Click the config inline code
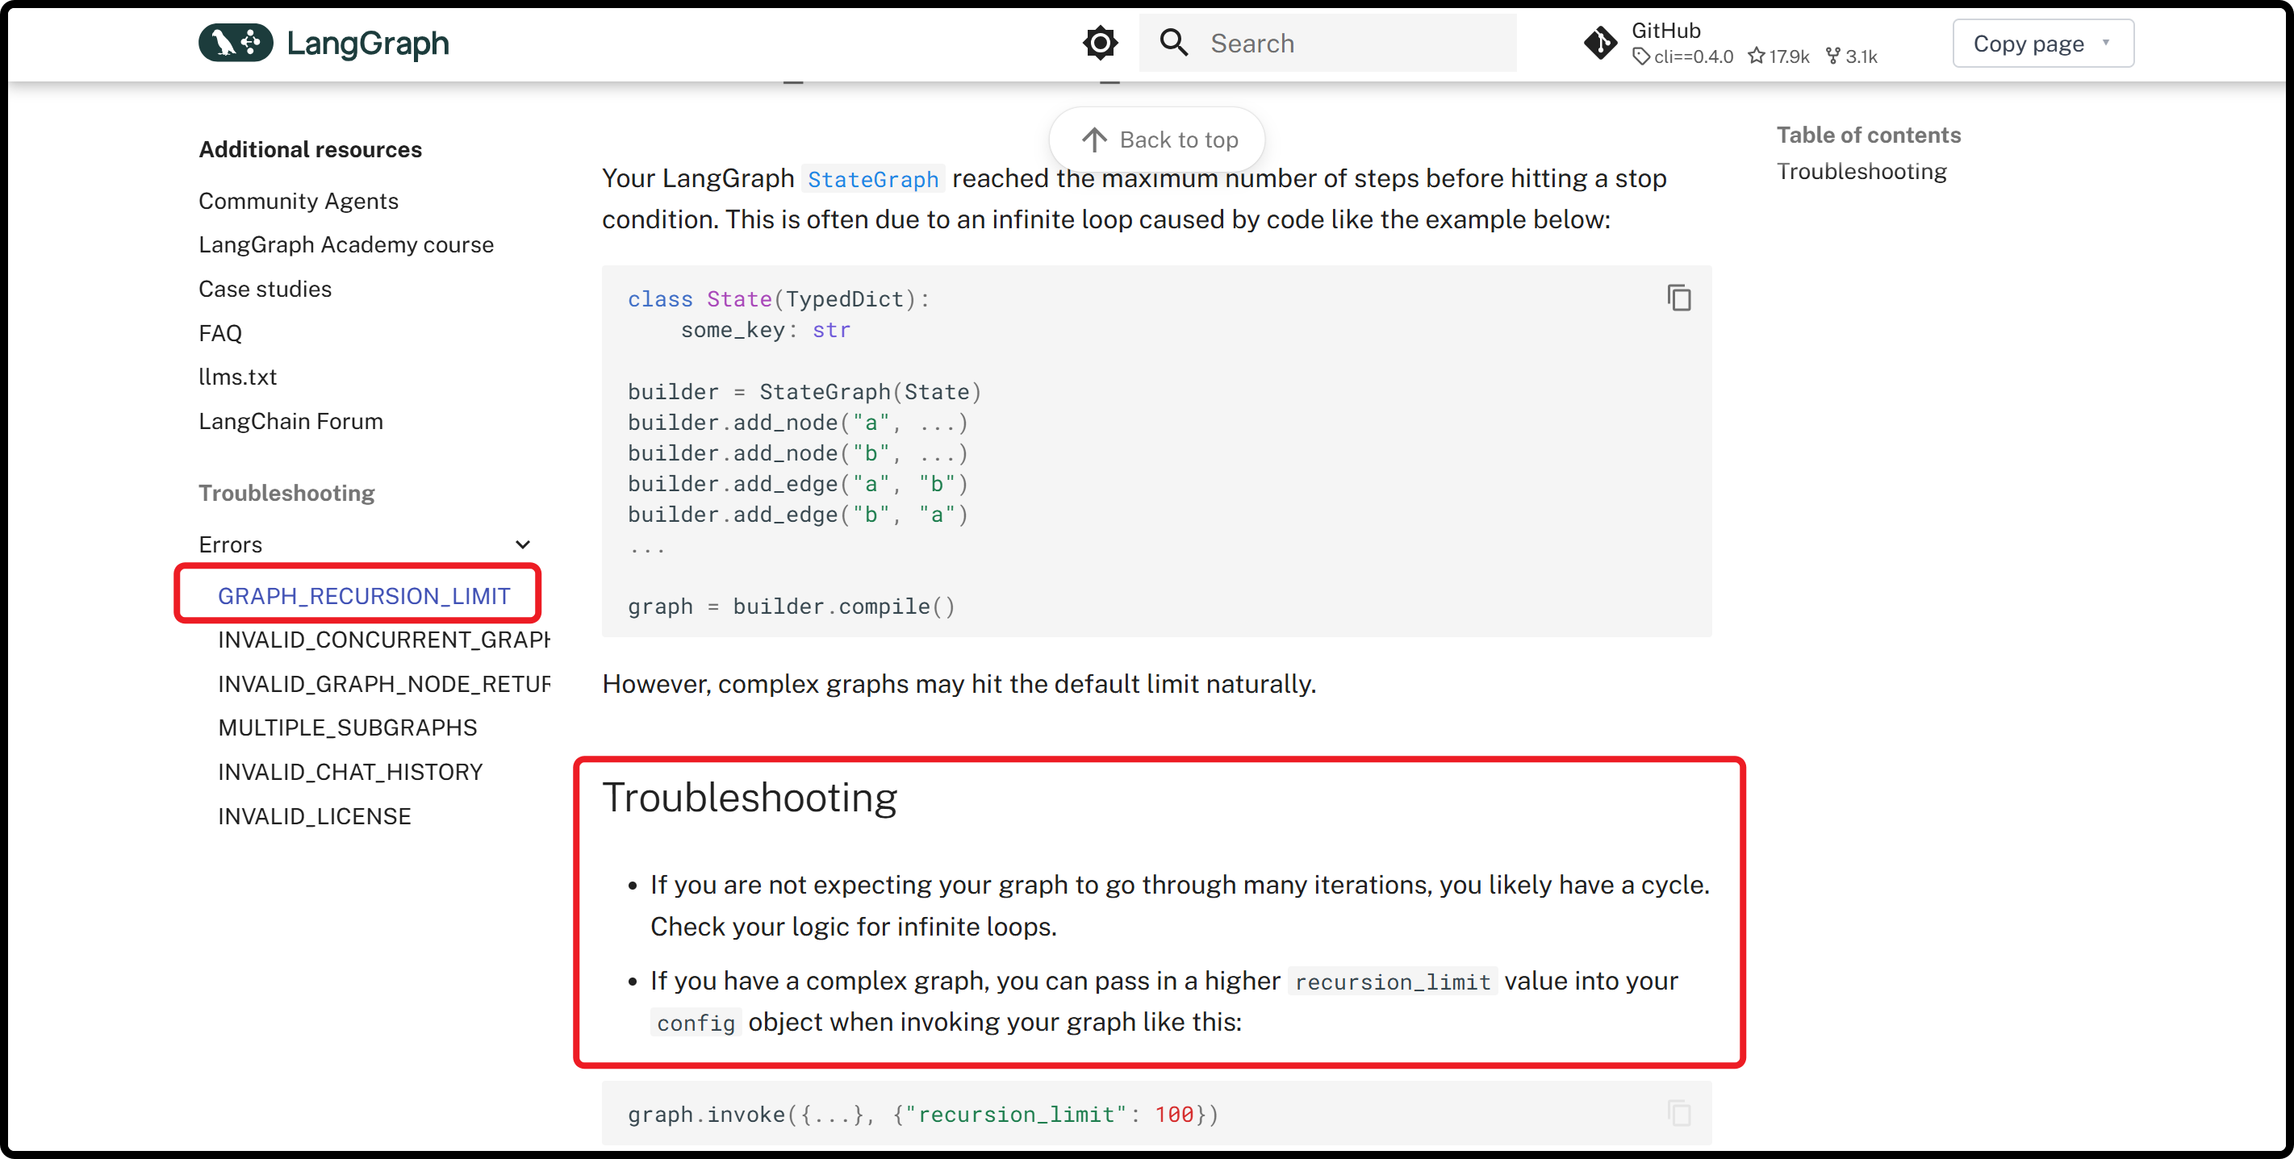The width and height of the screenshot is (2294, 1159). coord(696,1023)
